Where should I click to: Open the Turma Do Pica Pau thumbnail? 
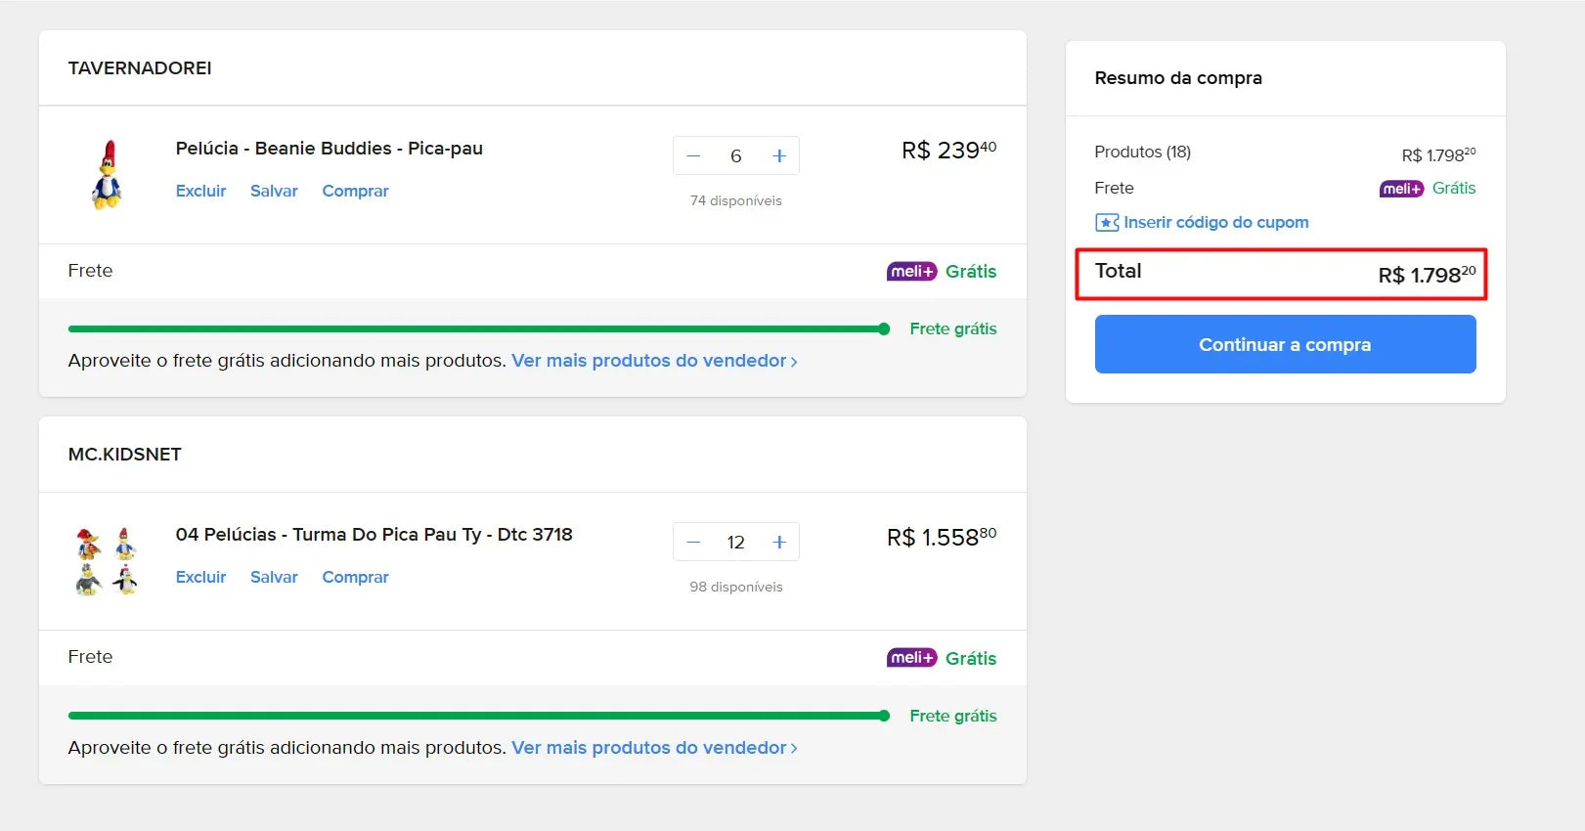tap(107, 561)
